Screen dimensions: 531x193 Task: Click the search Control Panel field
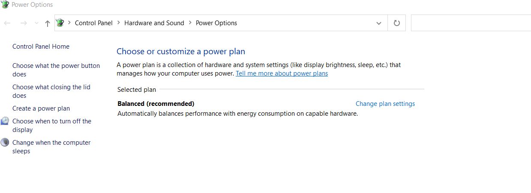(x=471, y=23)
